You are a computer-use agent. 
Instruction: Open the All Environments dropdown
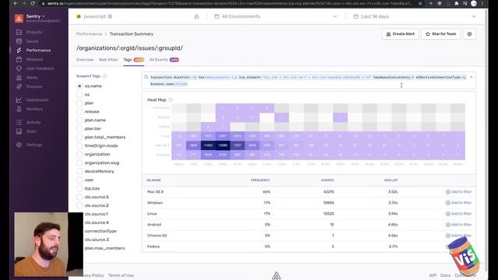[x=275, y=16]
